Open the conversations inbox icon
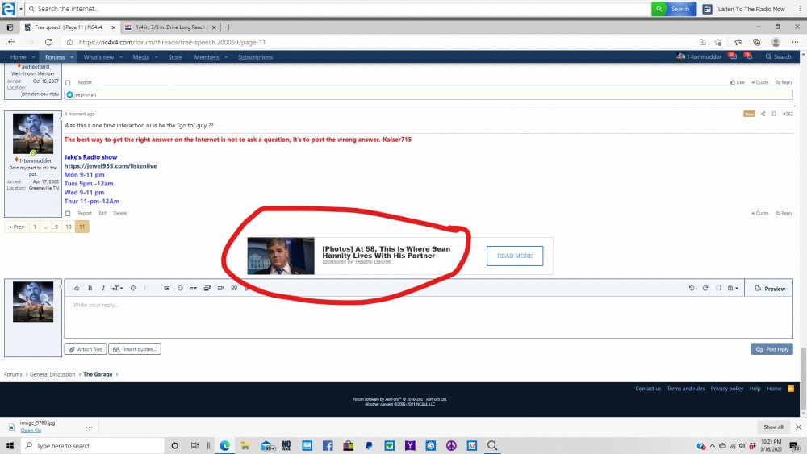 (733, 56)
